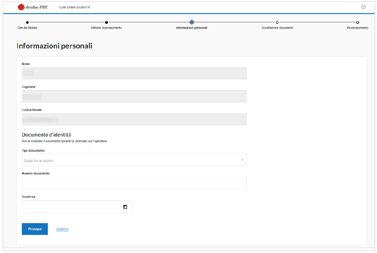Open the calendar picker in Scadenza
The width and height of the screenshot is (377, 253).
(125, 207)
